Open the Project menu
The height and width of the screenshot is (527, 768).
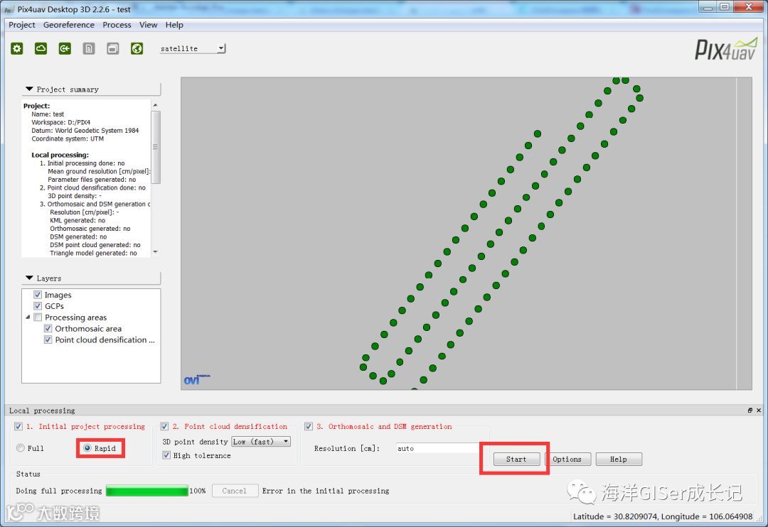(x=21, y=24)
